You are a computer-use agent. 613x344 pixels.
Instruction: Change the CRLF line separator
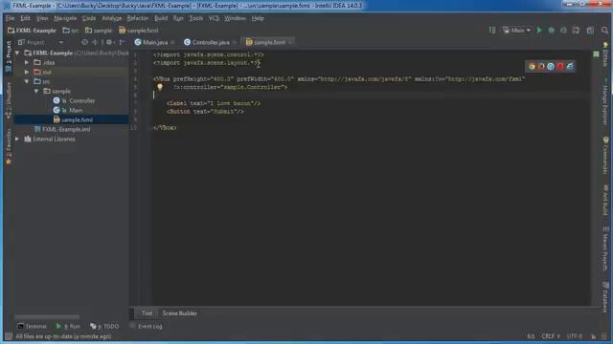click(551, 336)
